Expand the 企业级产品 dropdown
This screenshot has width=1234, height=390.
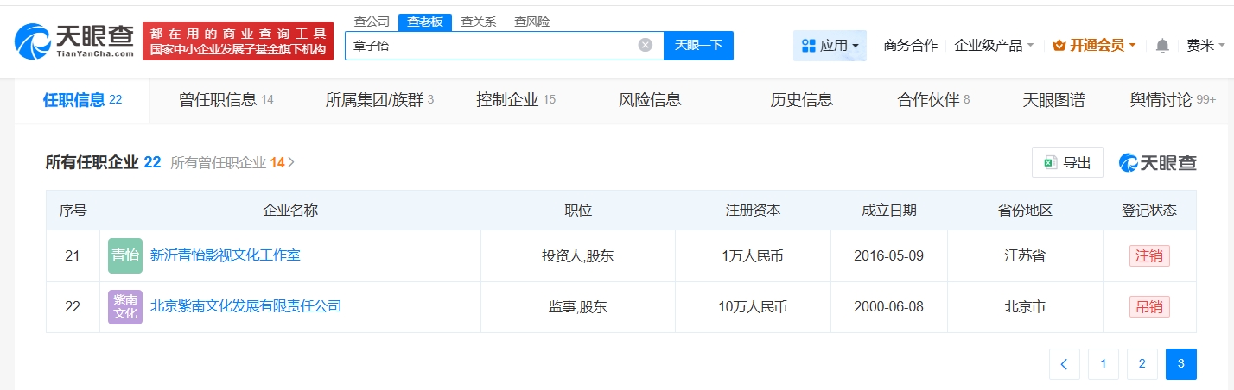pyautogui.click(x=994, y=46)
